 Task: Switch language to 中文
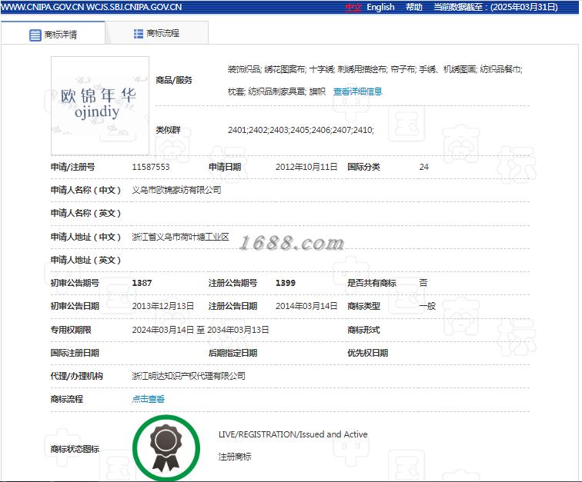(x=353, y=8)
